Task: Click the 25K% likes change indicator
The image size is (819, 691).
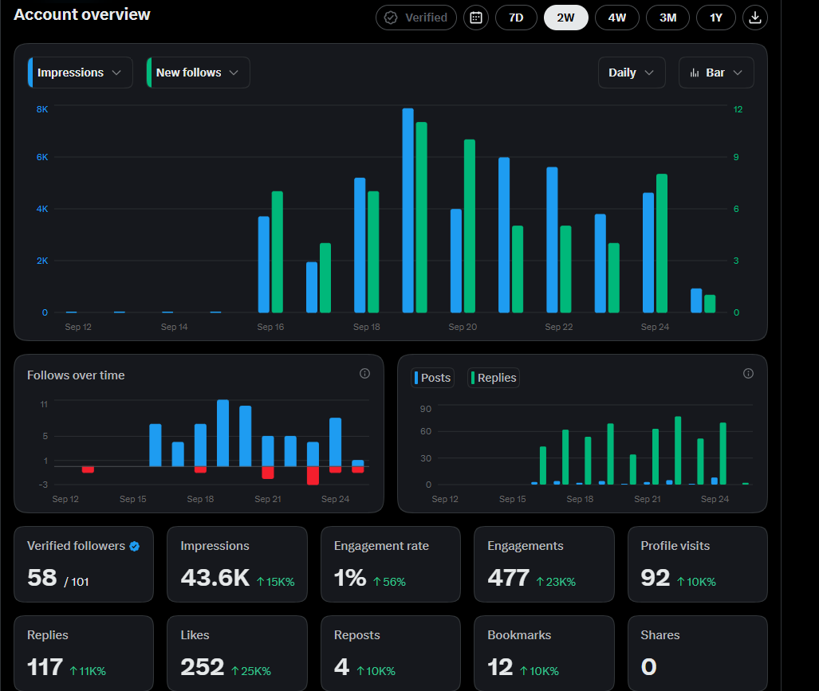Action: pos(251,671)
